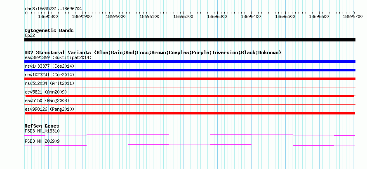
Task: Open variant esv5150 (Wang2008) label
Action: [47, 100]
